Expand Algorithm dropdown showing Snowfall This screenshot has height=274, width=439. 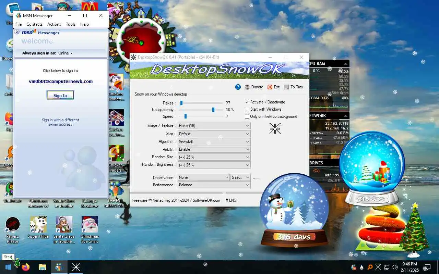214,141
